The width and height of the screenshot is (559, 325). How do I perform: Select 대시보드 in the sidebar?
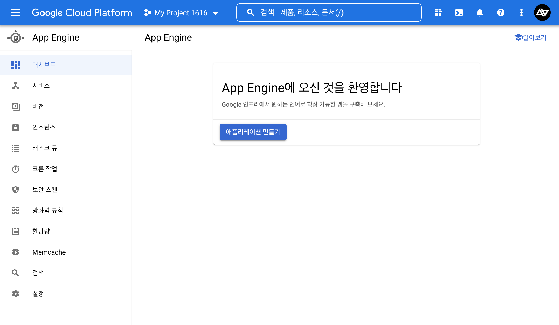(x=44, y=65)
